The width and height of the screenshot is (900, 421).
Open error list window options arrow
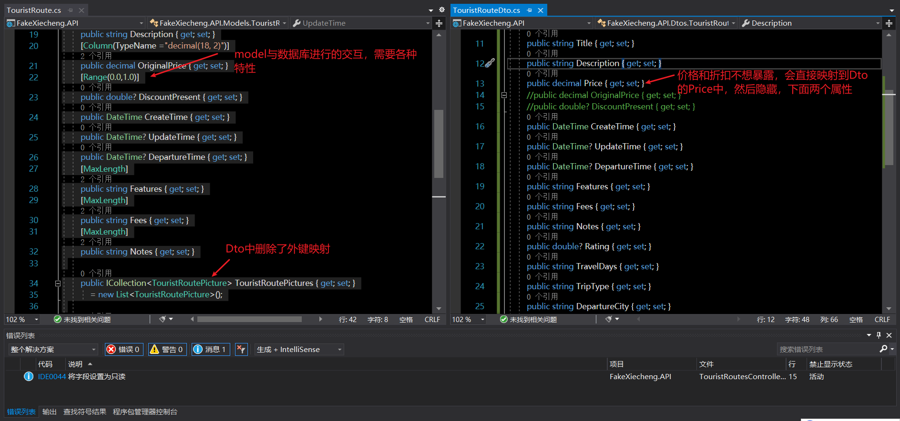tap(869, 335)
